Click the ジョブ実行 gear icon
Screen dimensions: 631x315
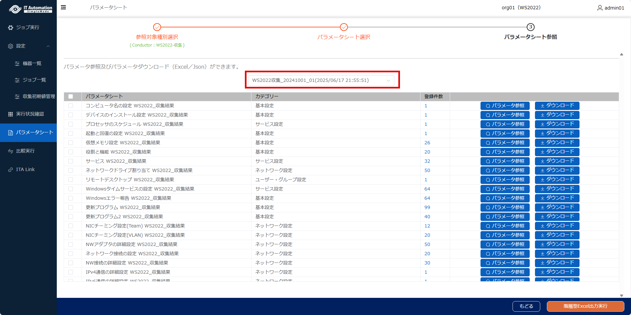(11, 28)
